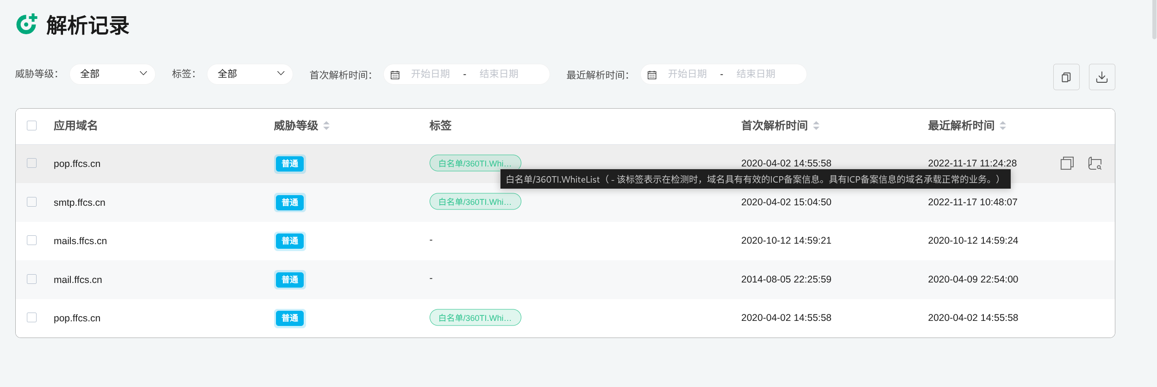1157x387 pixels.
Task: Click first-resolution time 2020-04-02 15:04:50
Action: coord(786,202)
